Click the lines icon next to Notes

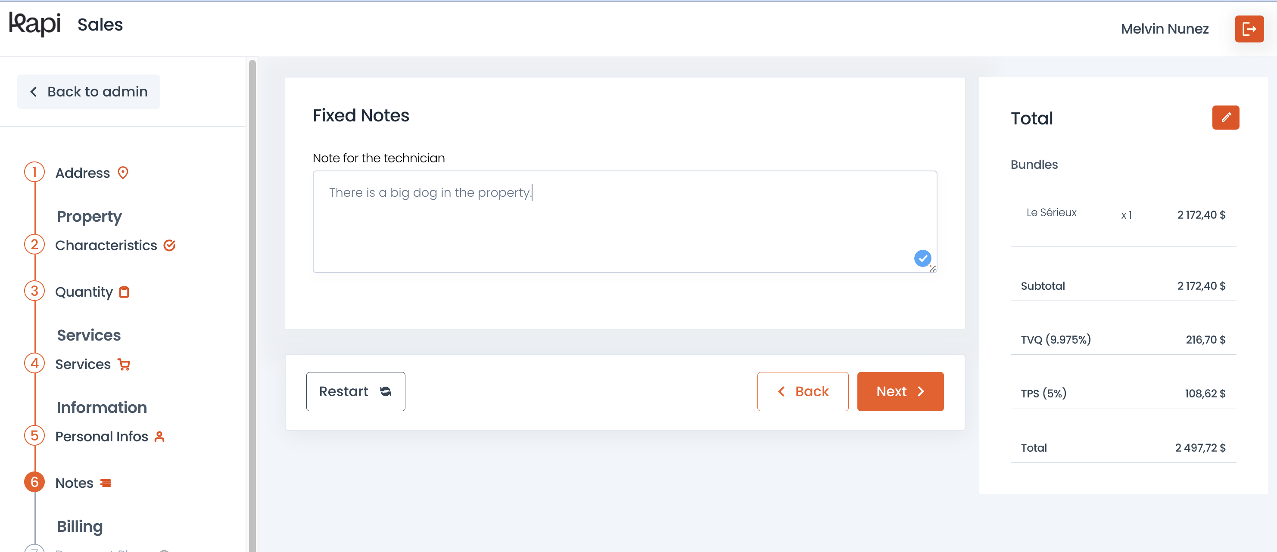106,483
